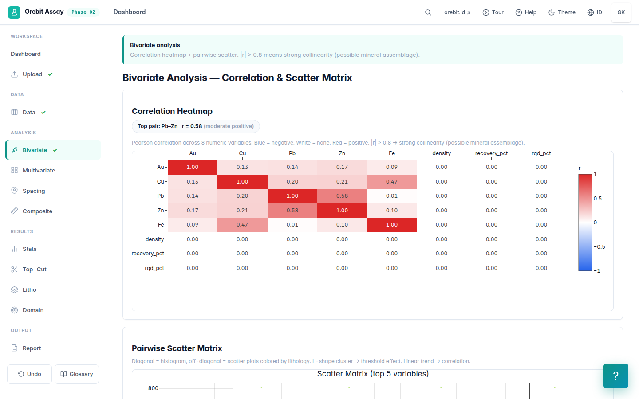This screenshot has width=639, height=399.
Task: Click the Fe–Fe 1.00 heatmap cell
Action: pyautogui.click(x=392, y=225)
